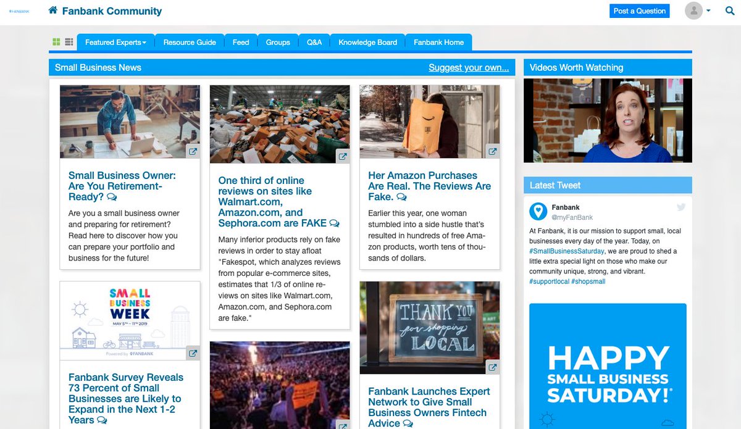Viewport: 741px width, 429px height.
Task: Open Fanbank Launches Expert Network article title
Action: (x=429, y=407)
